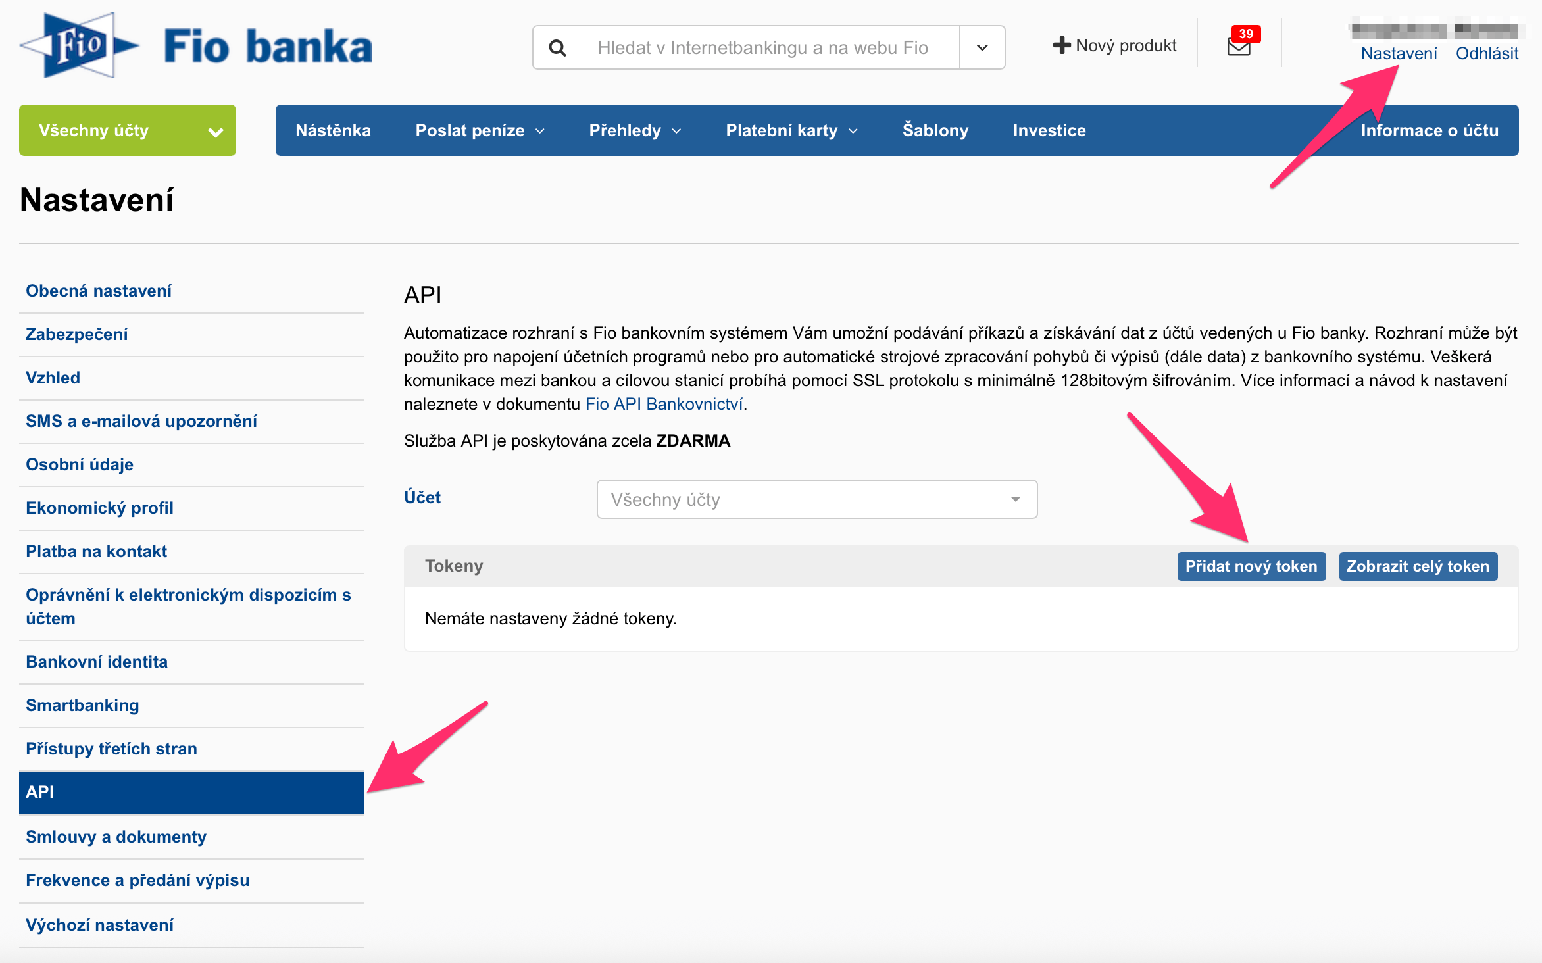Click the bold ZDARMA text
The width and height of the screenshot is (1542, 963).
pos(693,441)
